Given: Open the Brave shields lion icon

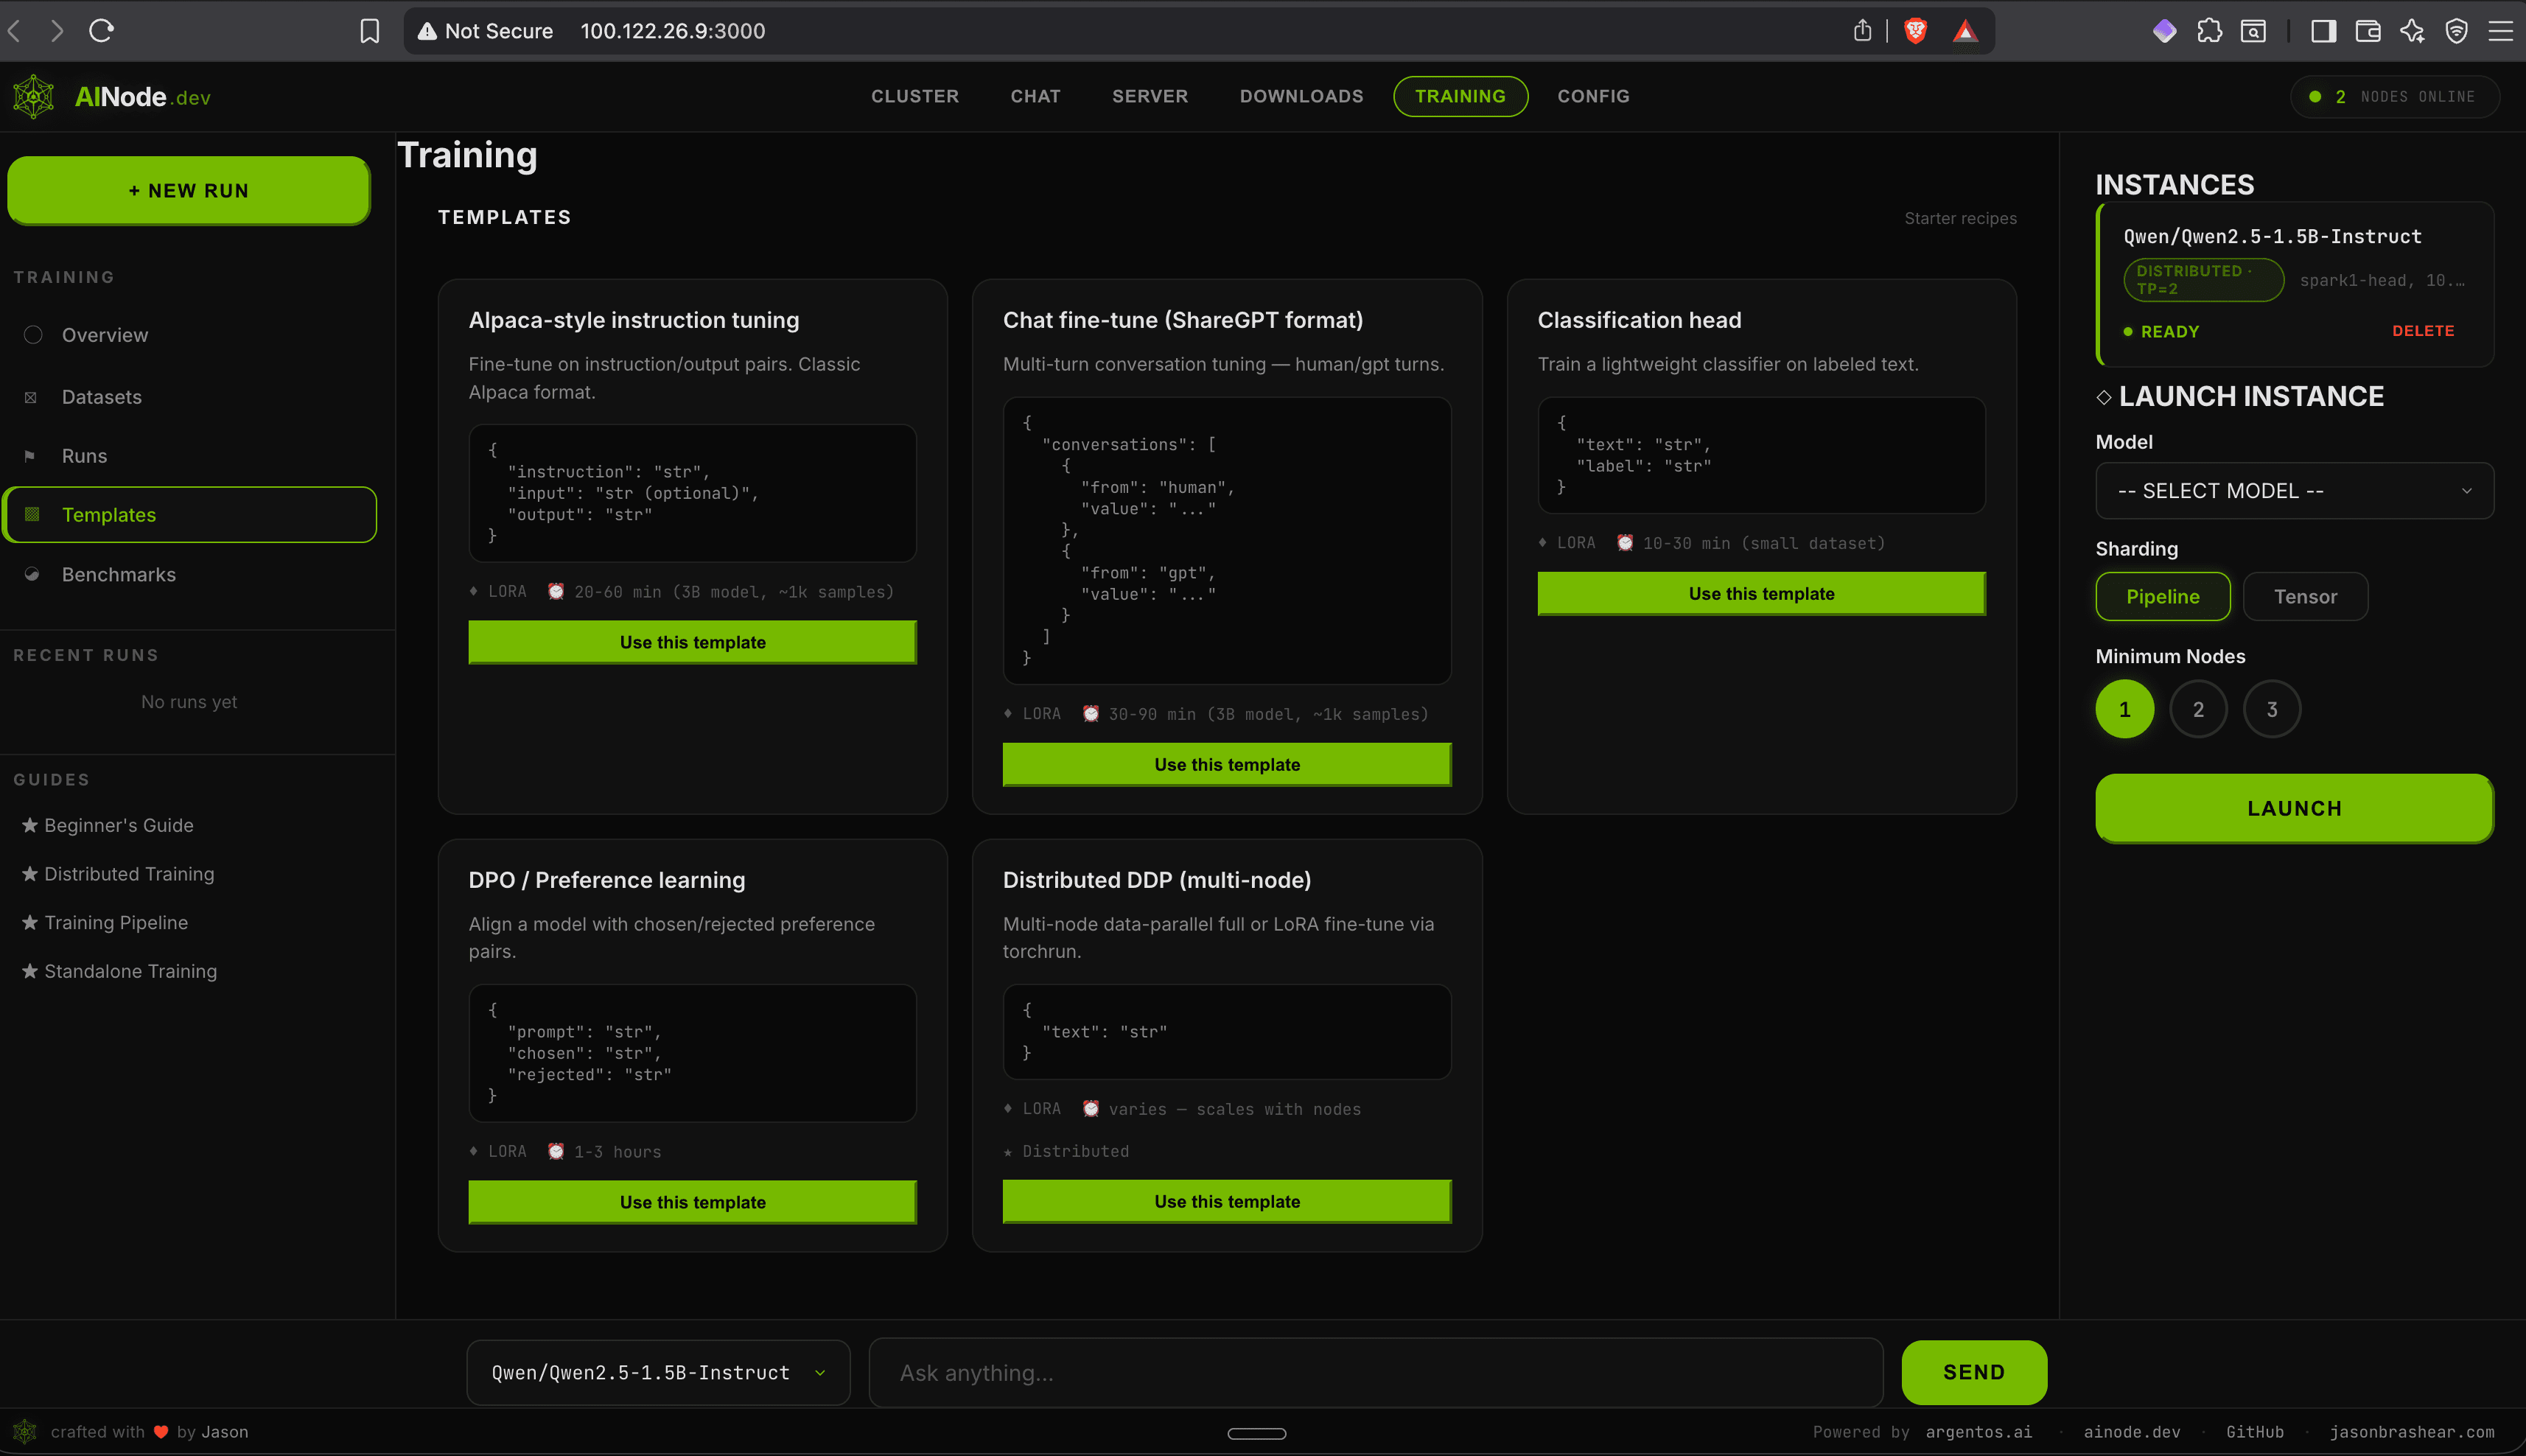Looking at the screenshot, I should coord(1915,31).
